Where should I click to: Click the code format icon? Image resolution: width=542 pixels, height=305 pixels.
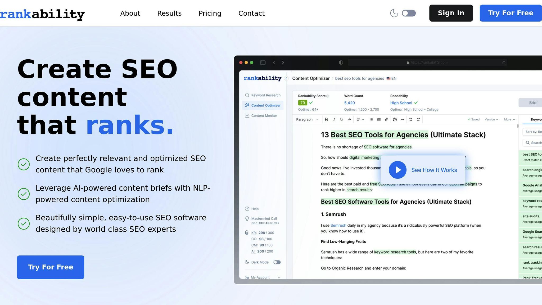[349, 119]
